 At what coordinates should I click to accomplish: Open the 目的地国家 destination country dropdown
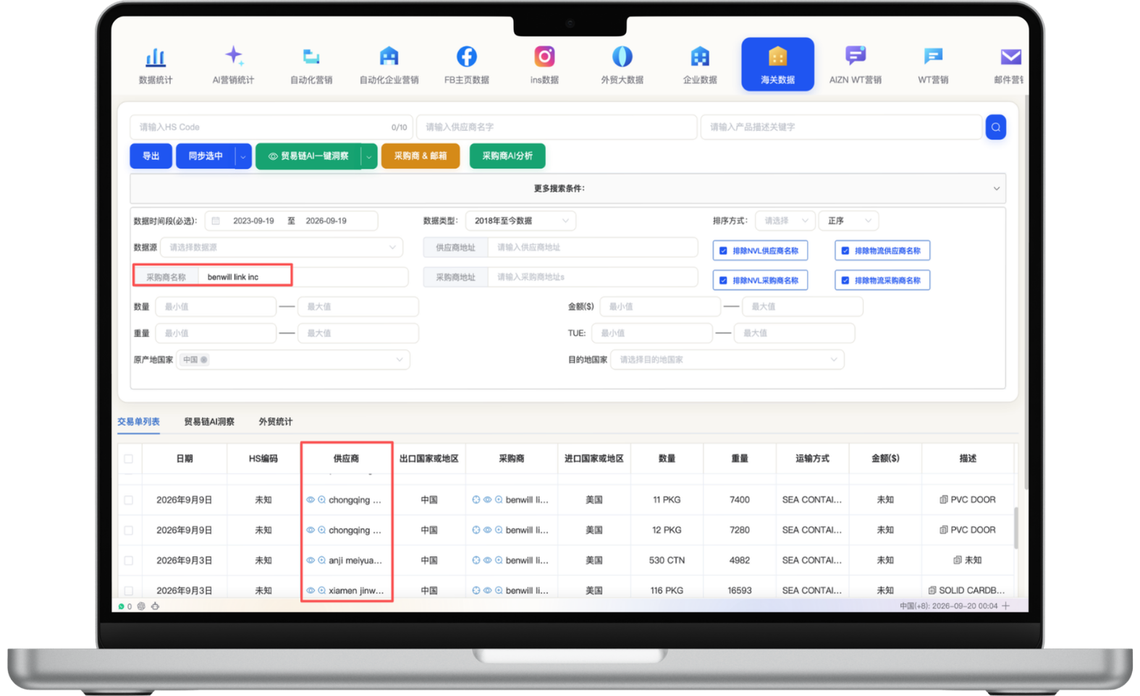click(x=727, y=360)
